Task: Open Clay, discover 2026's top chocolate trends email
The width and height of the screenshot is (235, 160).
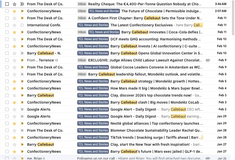Action: (151, 95)
